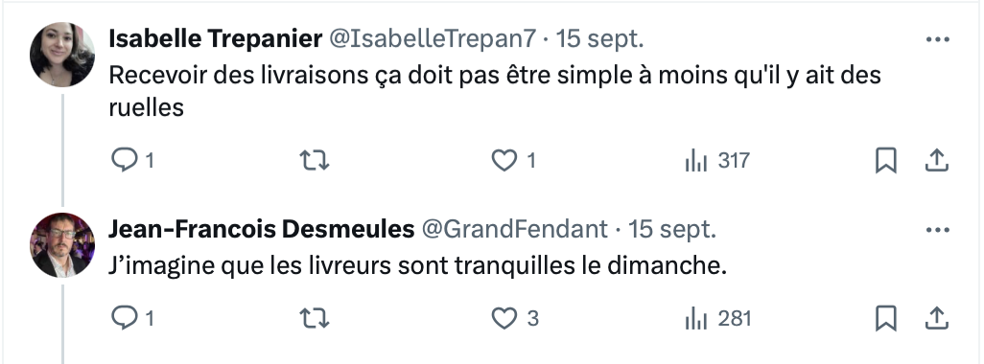The width and height of the screenshot is (984, 364).
Task: Reply to Jean-Francois Desmeules' tweet
Action: point(125,318)
